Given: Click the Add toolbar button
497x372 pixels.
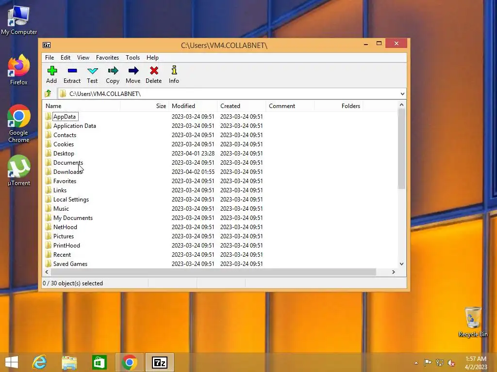Looking at the screenshot, I should [51, 75].
